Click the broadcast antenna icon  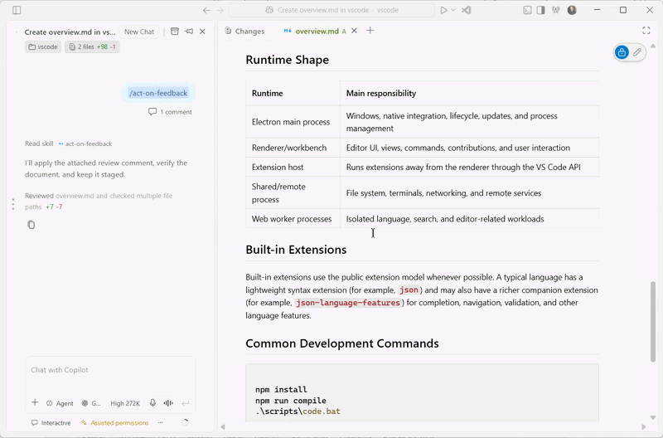(555, 10)
